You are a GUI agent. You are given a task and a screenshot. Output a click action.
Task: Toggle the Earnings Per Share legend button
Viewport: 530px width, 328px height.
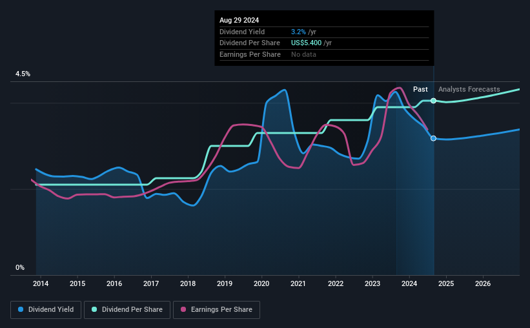[x=216, y=310]
